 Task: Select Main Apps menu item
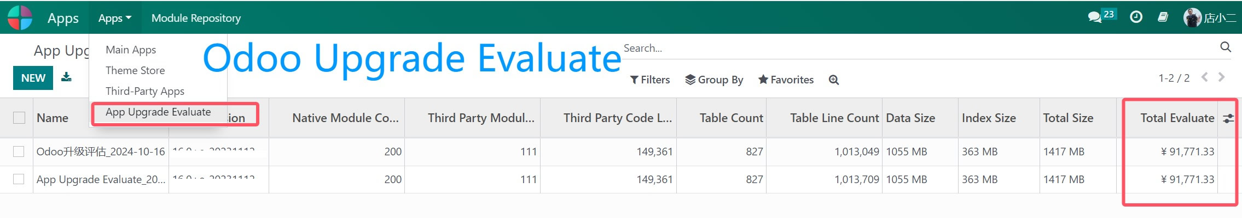[x=131, y=50]
